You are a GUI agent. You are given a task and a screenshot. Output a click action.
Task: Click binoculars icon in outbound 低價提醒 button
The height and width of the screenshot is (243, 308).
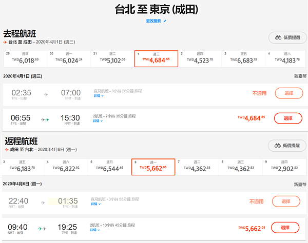pyautogui.click(x=279, y=37)
